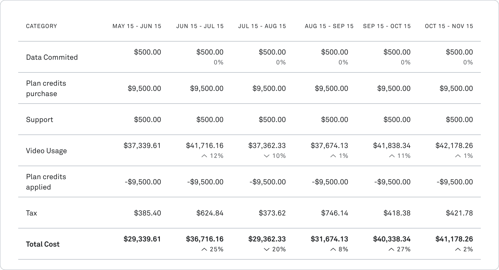Click the JUL 15 - AUG 15 column header
The image size is (499, 270).
tap(262, 26)
